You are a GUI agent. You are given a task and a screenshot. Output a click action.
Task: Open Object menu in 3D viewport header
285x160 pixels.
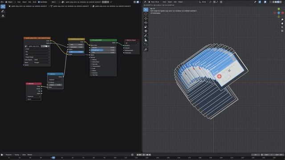(x=180, y=2)
